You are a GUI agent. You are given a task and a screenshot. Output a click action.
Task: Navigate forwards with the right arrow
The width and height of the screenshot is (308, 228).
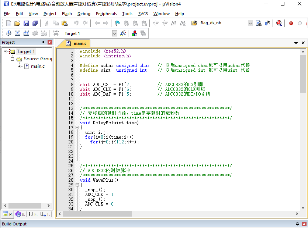[x=105, y=23]
